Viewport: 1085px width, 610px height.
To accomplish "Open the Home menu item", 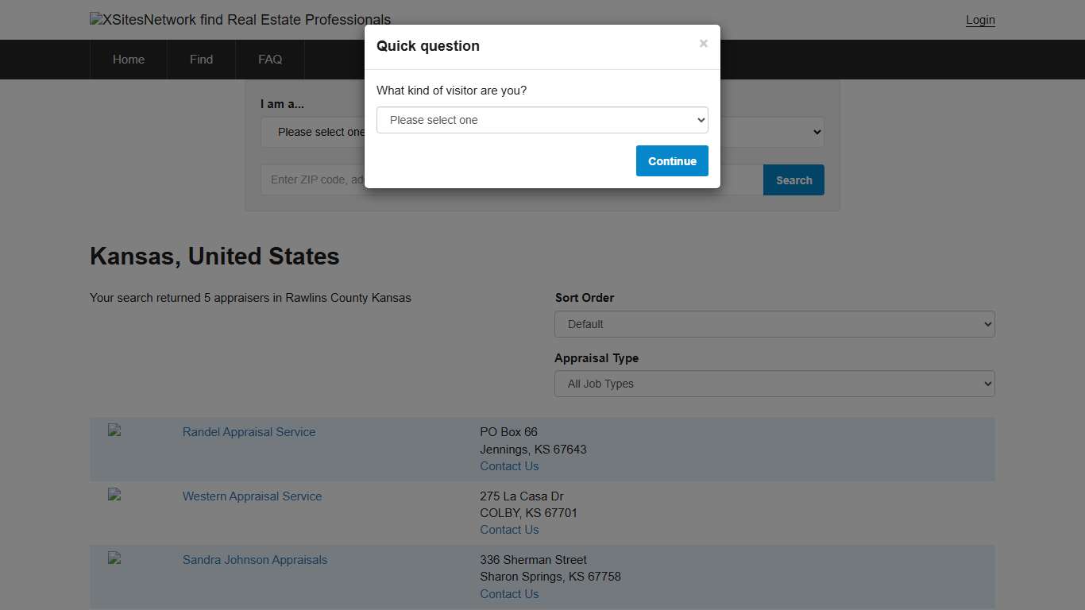I will point(129,60).
